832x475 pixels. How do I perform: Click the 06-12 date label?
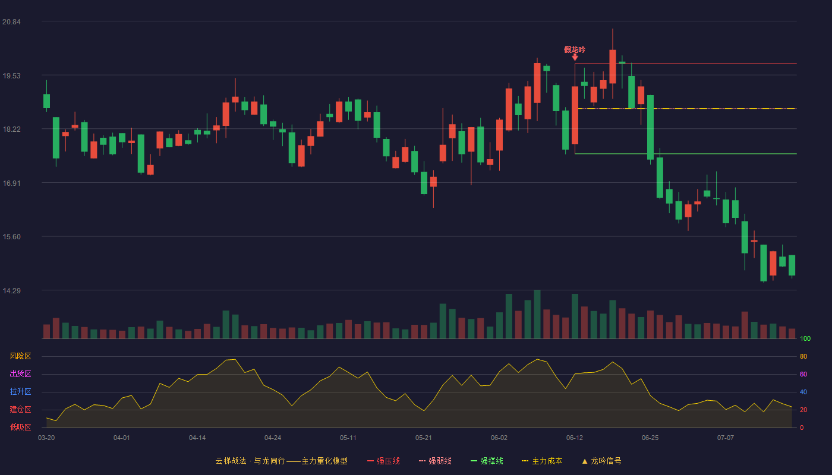(575, 438)
